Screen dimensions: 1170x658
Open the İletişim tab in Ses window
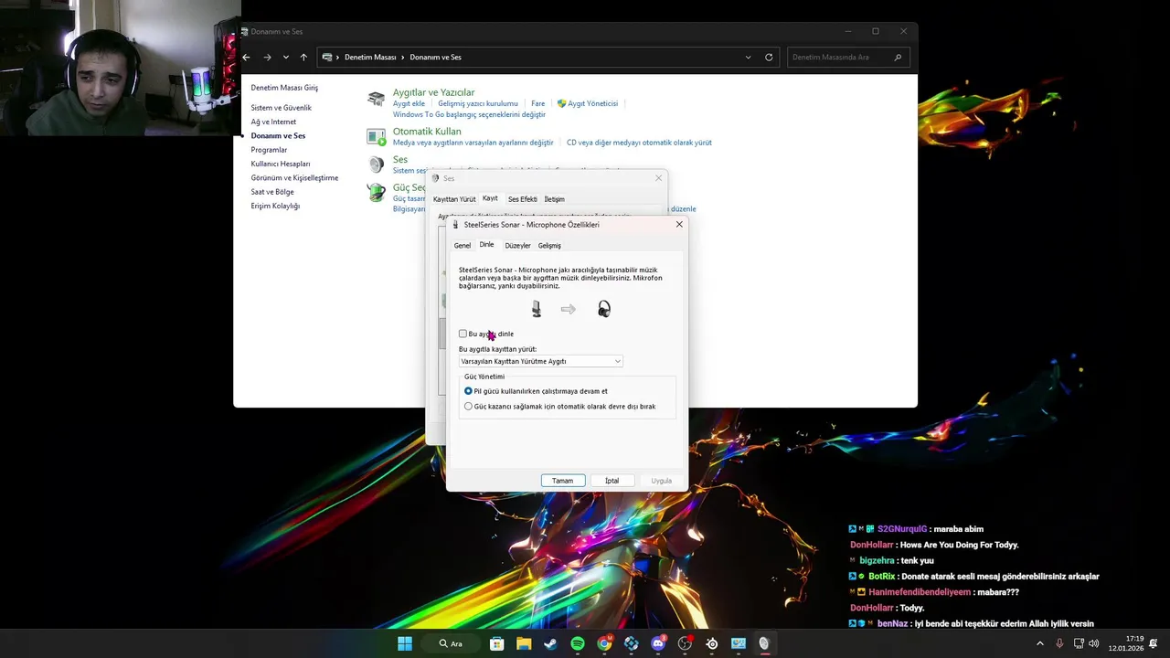tap(554, 199)
